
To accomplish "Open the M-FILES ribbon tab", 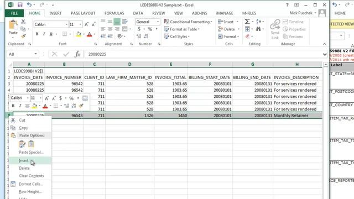I will pyautogui.click(x=249, y=13).
